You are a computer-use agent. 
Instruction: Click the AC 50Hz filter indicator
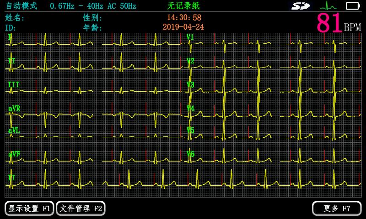point(122,6)
